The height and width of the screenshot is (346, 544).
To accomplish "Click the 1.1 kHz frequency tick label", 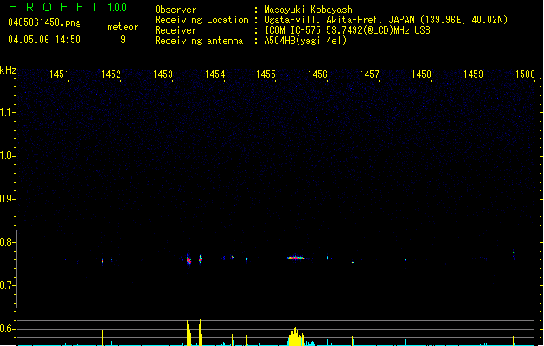I will point(6,112).
